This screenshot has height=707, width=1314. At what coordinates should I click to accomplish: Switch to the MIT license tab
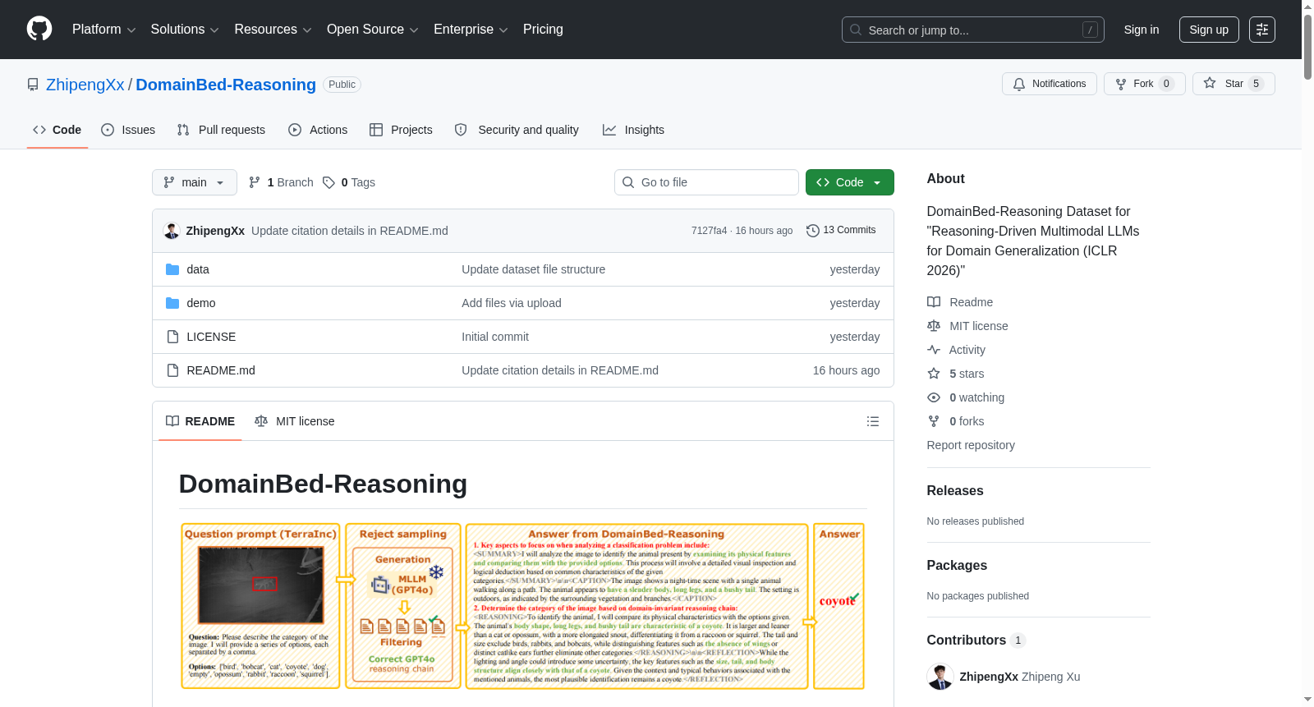pos(295,421)
